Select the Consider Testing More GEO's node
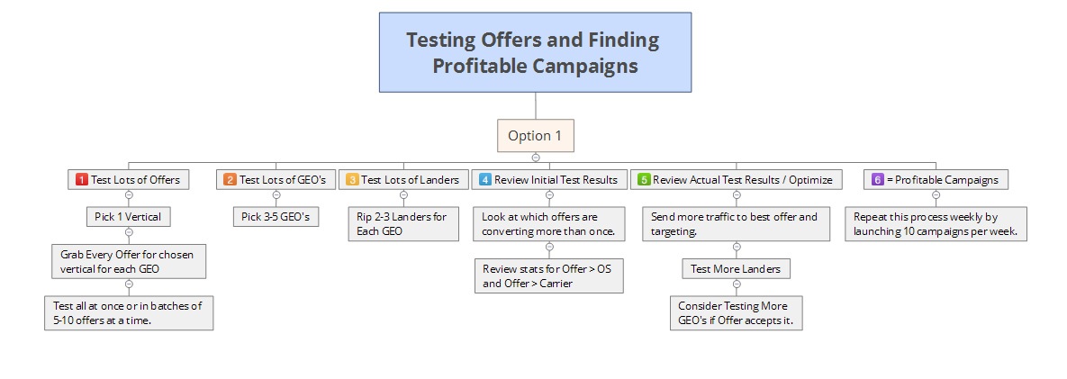Viewport: 1067px width, 379px height. 736,313
